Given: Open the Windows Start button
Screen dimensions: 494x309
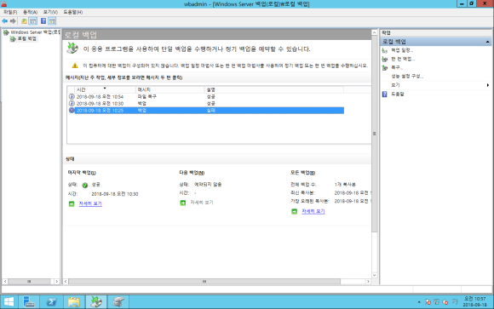Looking at the screenshot, I should coord(9,301).
